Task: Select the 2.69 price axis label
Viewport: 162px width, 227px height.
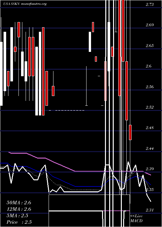Action: pos(150,25)
